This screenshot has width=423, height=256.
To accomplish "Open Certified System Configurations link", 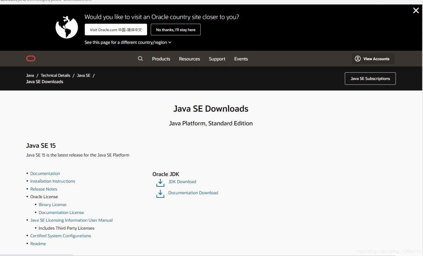I will 60,236.
